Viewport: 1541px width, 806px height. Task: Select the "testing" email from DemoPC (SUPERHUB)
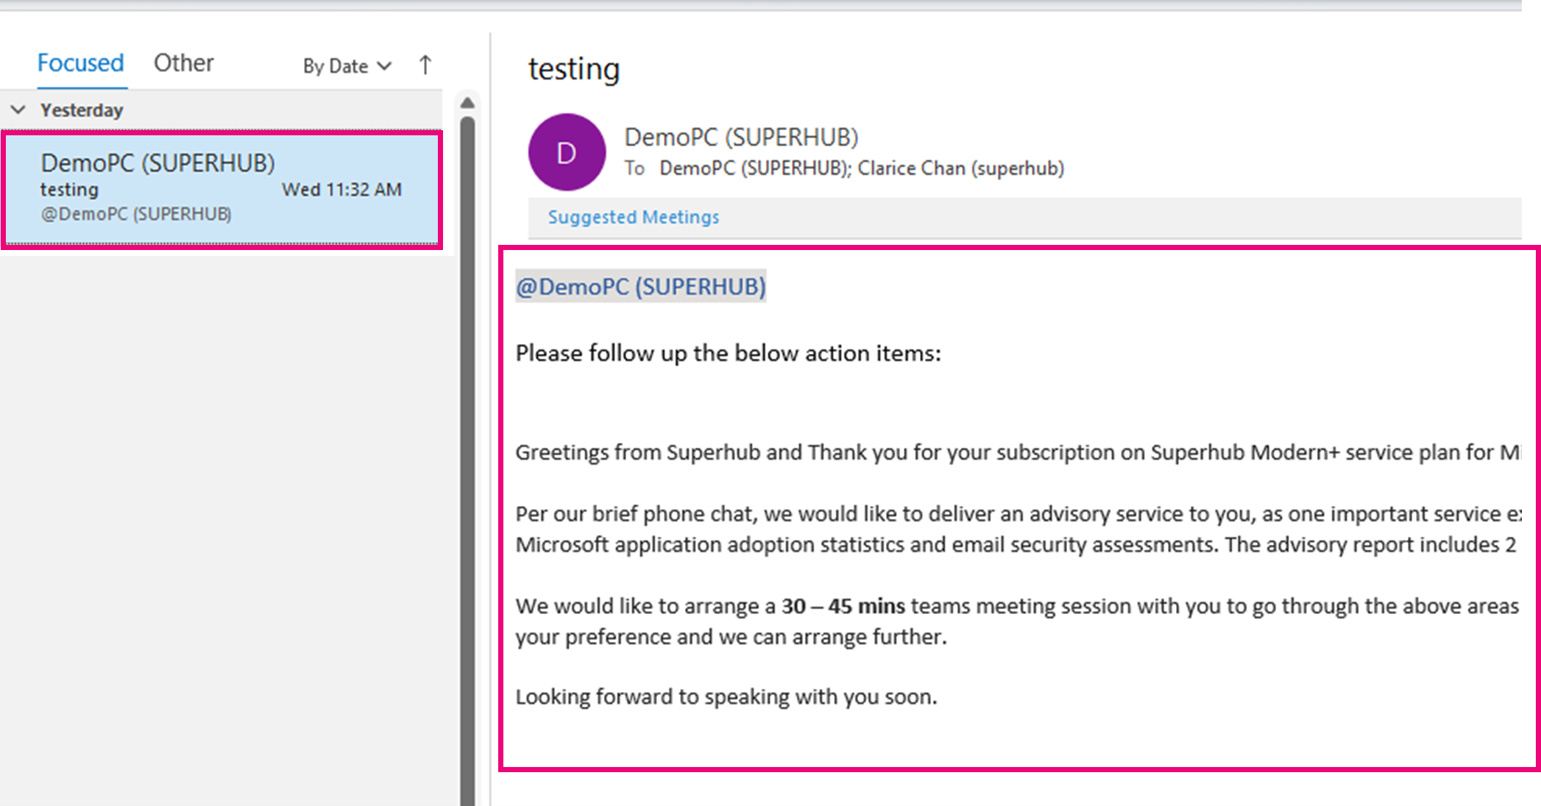[222, 189]
